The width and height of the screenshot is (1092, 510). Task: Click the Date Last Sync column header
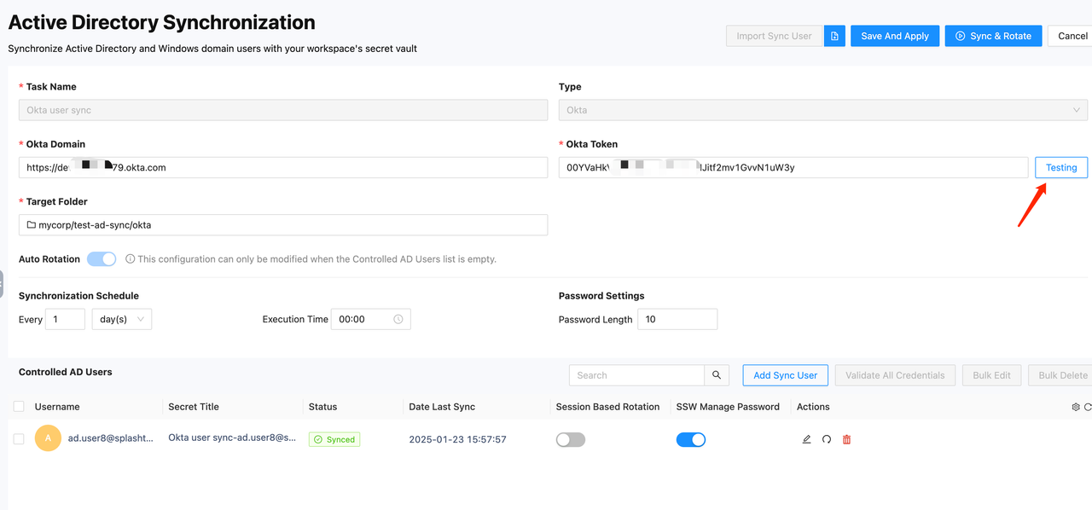[442, 407]
